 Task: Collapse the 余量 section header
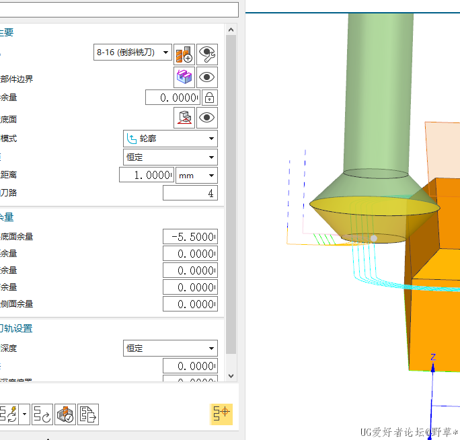(x=7, y=217)
